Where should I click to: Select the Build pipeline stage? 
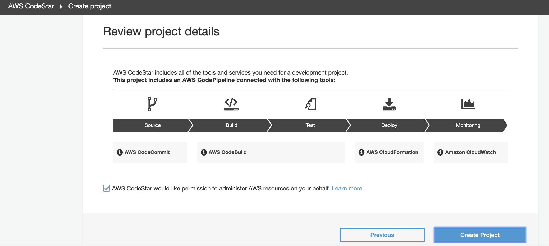click(231, 125)
